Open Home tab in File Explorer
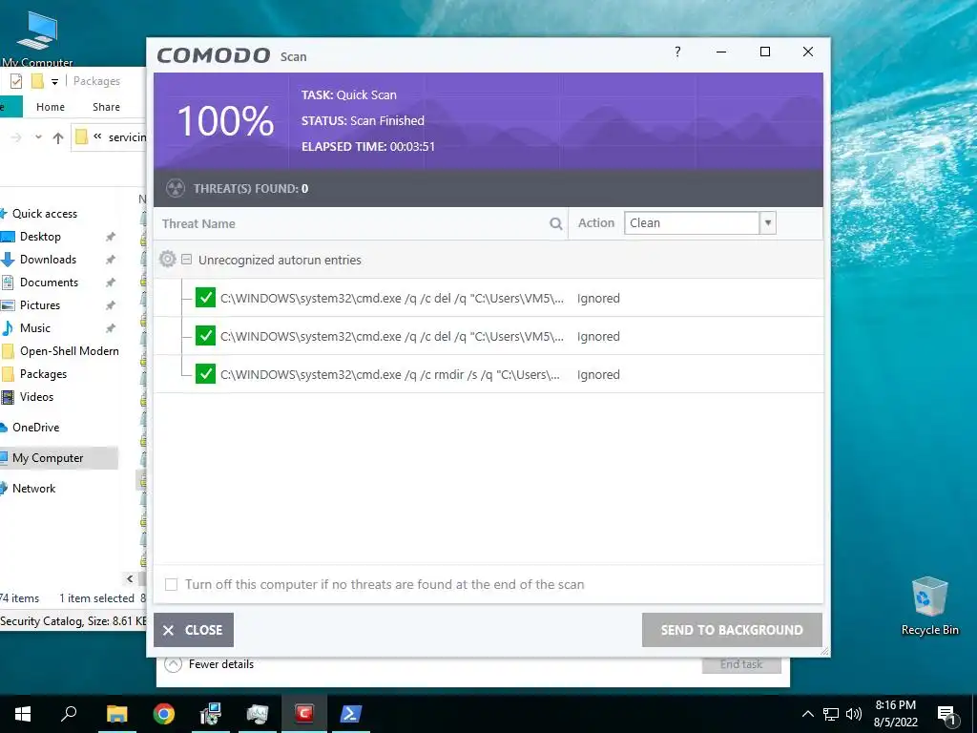This screenshot has width=977, height=733. 51,107
